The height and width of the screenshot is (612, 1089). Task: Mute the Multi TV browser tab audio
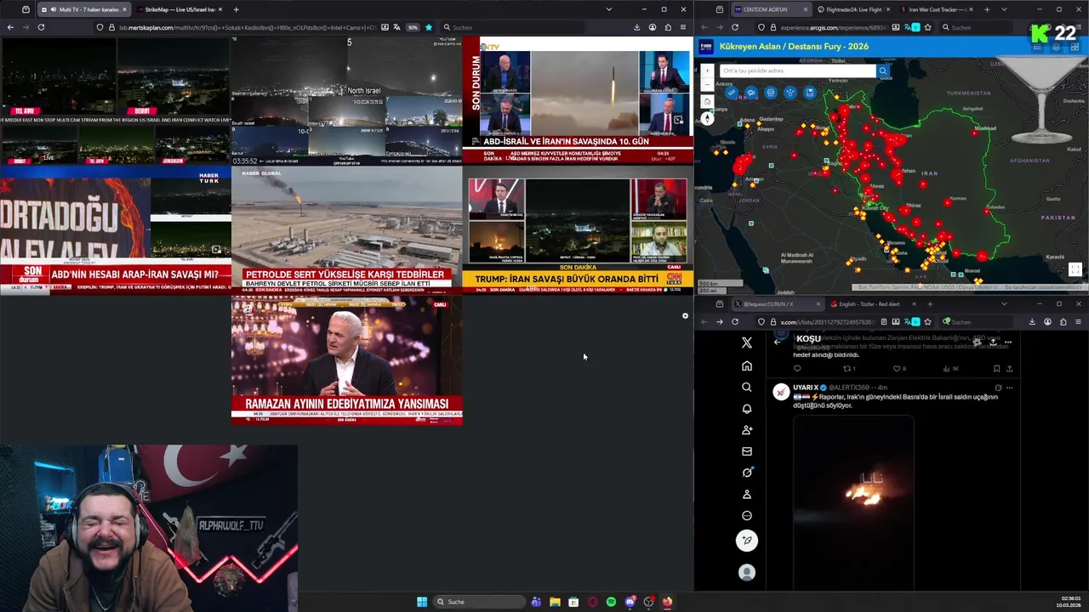52,9
